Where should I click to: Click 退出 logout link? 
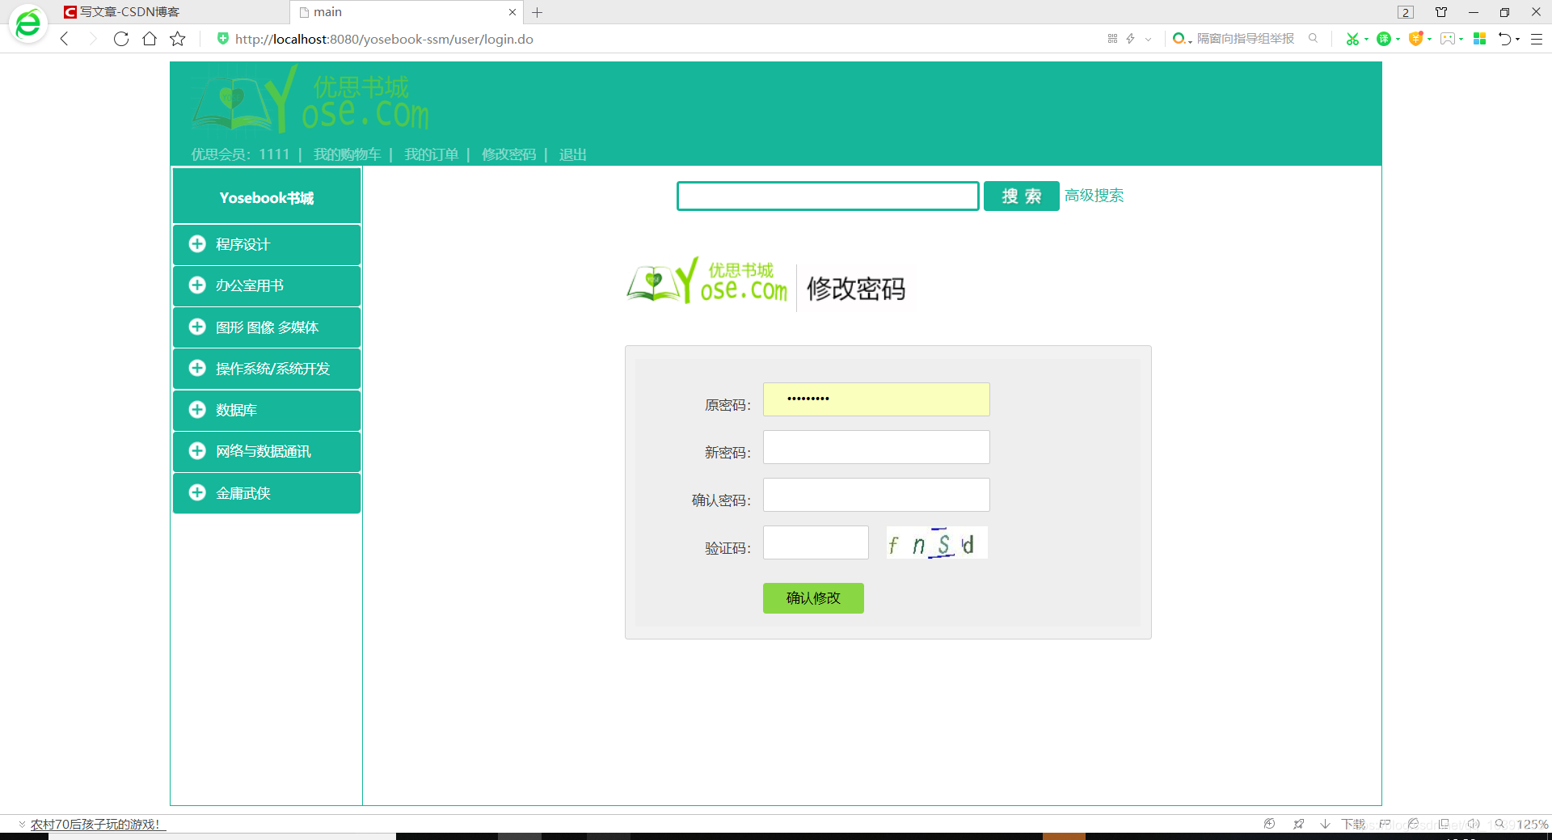point(572,154)
